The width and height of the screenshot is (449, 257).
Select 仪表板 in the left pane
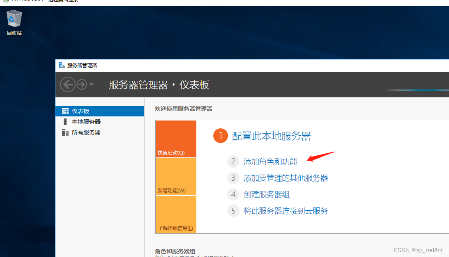click(x=100, y=111)
